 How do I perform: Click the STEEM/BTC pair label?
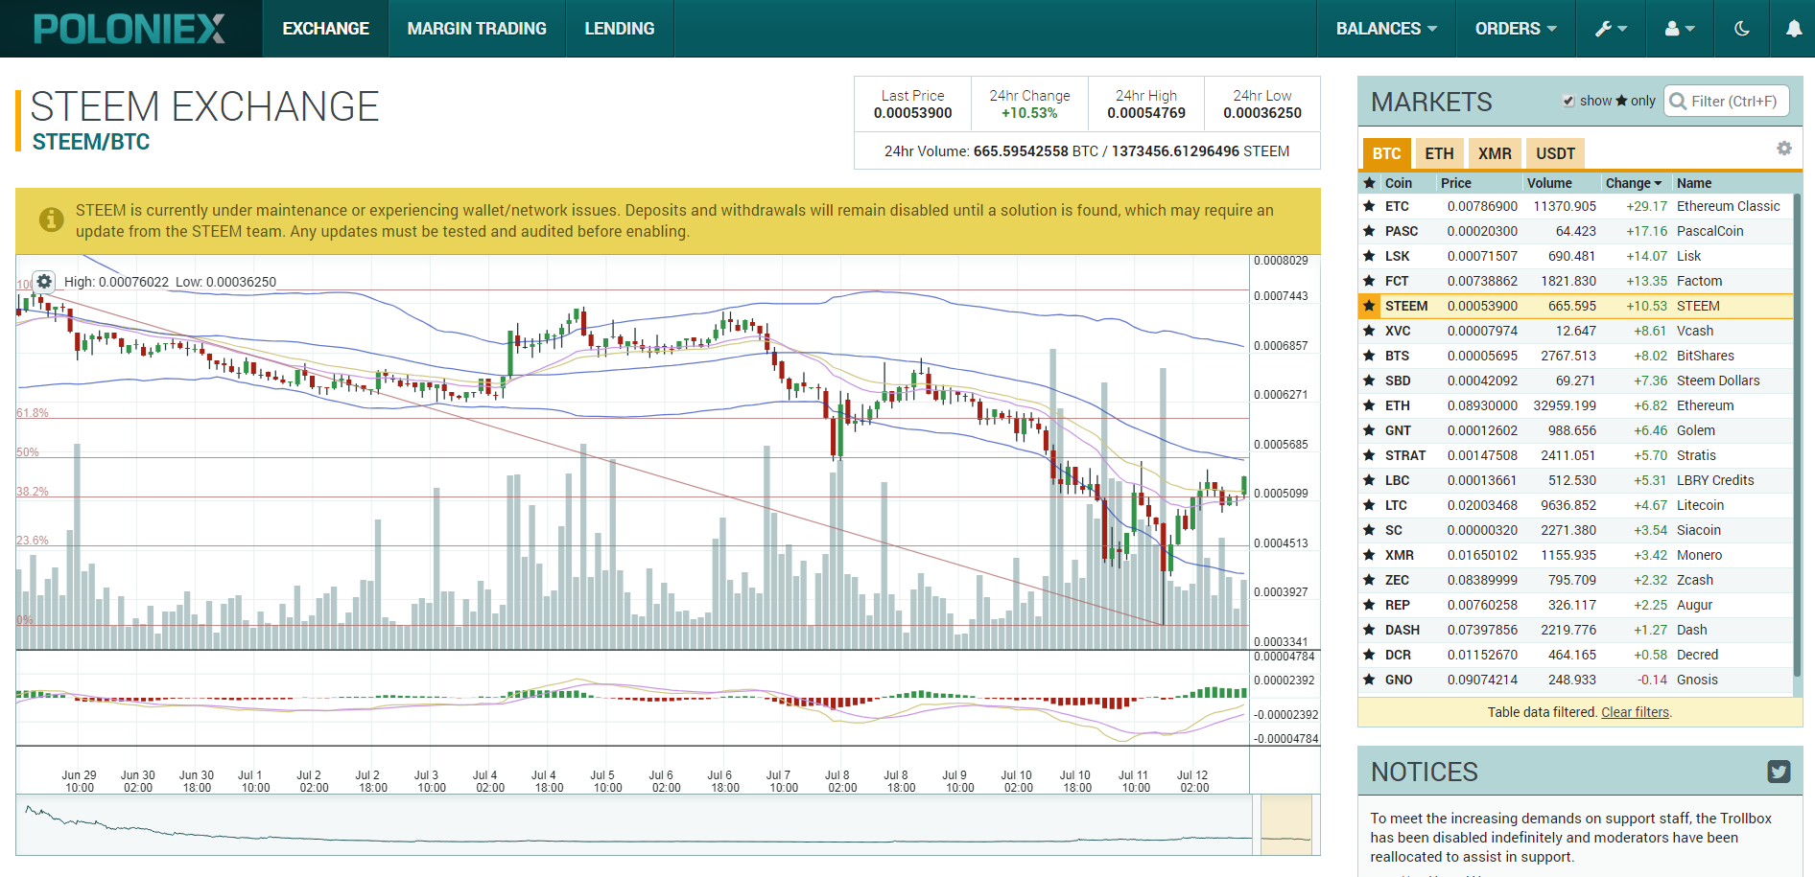tap(91, 142)
